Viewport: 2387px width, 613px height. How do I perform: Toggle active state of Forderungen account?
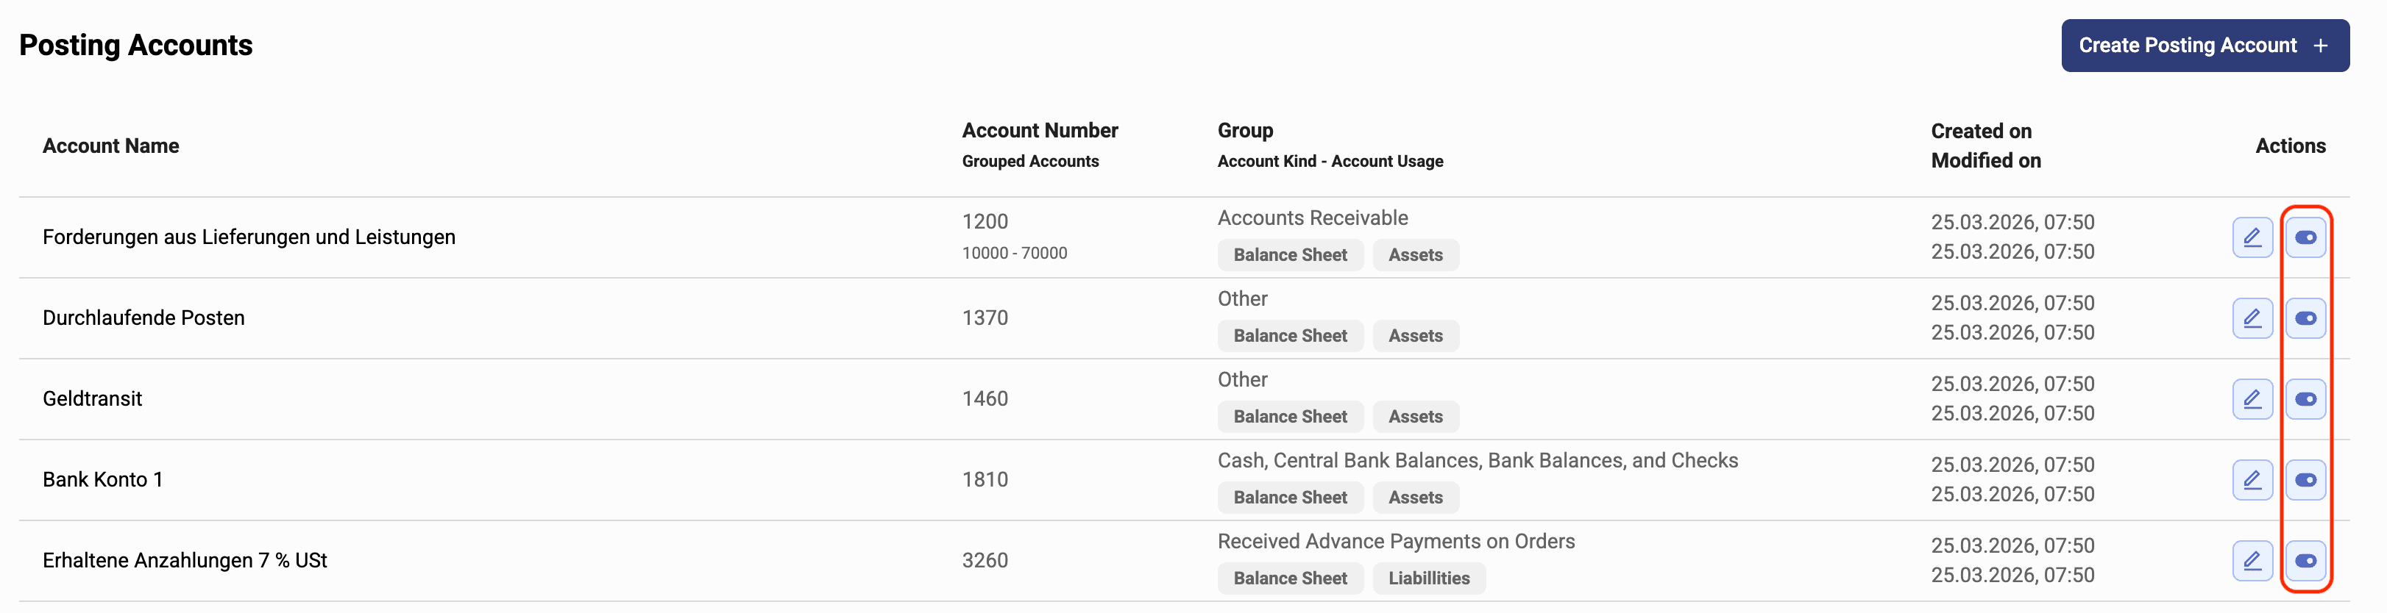tap(2305, 238)
